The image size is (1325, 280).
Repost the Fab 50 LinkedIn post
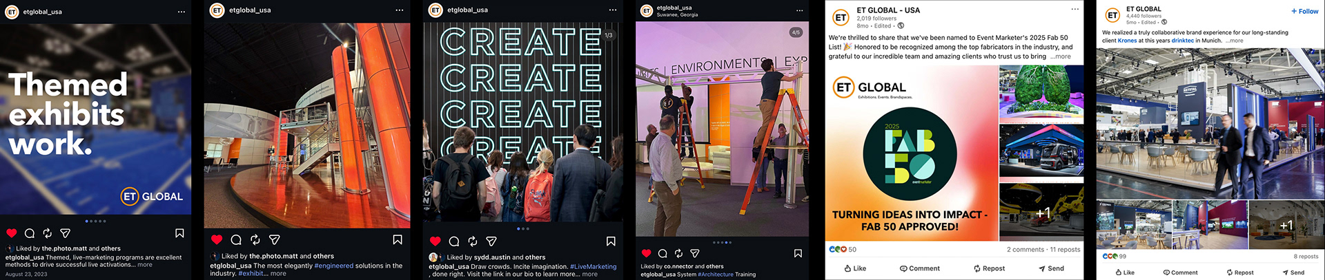[989, 268]
